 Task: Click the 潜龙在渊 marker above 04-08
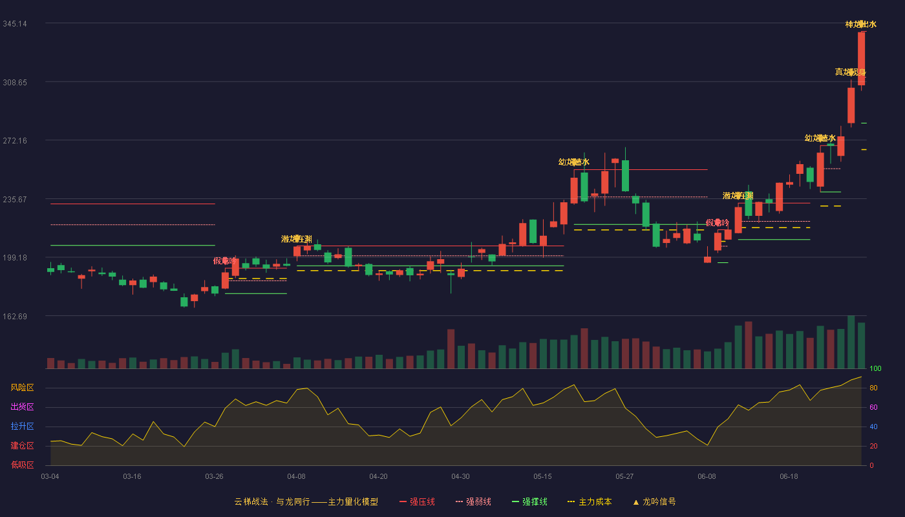pyautogui.click(x=297, y=239)
